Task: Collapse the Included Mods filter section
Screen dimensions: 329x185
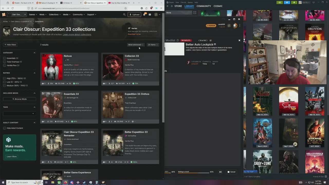Action: pos(34,93)
